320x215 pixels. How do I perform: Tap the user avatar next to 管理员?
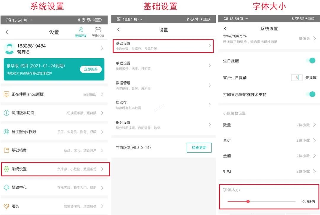click(10, 49)
